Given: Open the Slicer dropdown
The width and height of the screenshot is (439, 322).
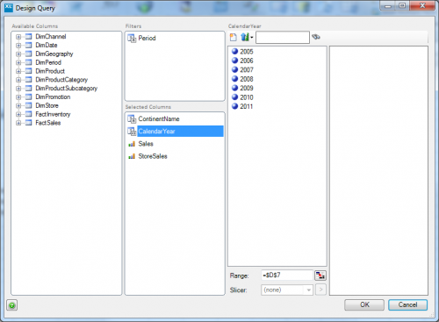Looking at the screenshot, I should pyautogui.click(x=308, y=290).
